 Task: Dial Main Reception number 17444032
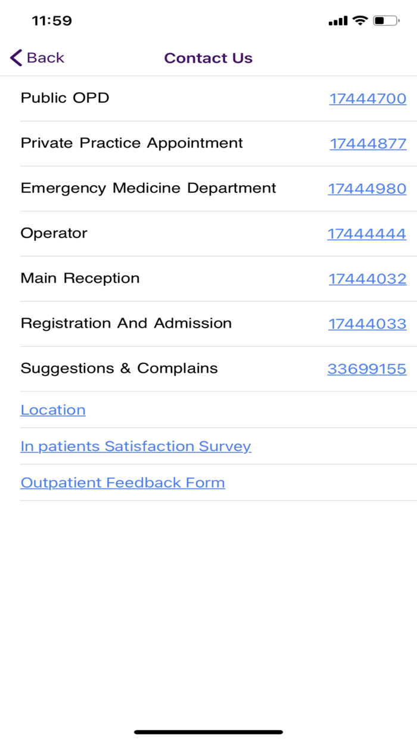[x=367, y=278]
